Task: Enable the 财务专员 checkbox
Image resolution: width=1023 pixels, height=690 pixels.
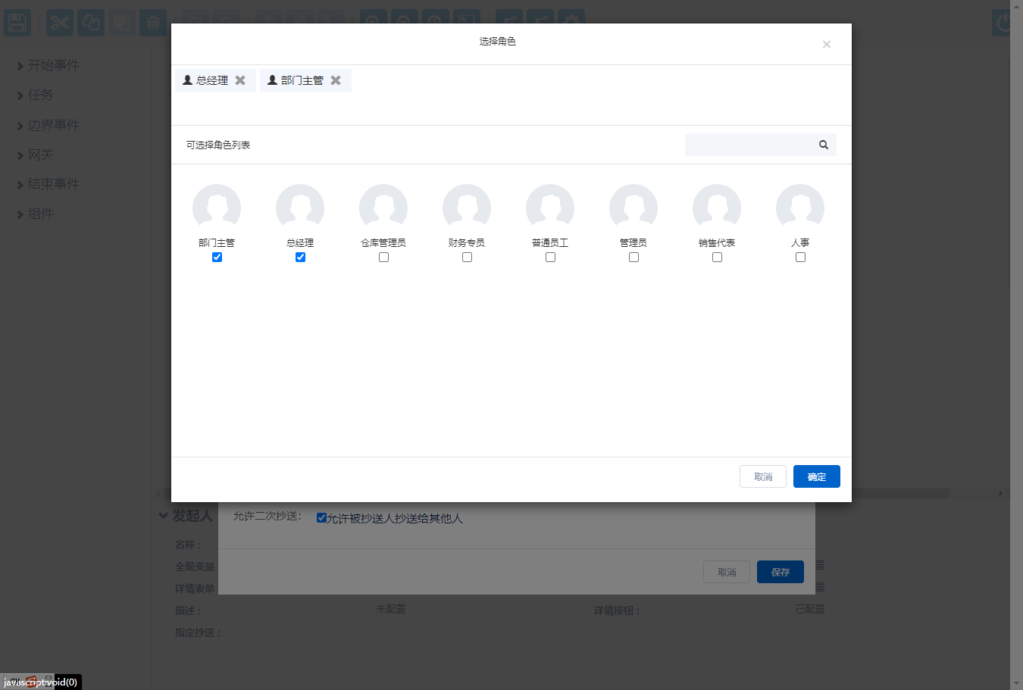Action: [467, 258]
